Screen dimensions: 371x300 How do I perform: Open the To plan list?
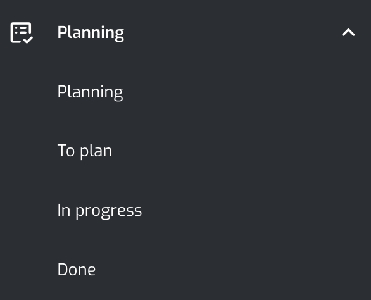85,151
